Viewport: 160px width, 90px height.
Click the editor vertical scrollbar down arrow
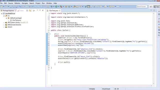(153, 83)
